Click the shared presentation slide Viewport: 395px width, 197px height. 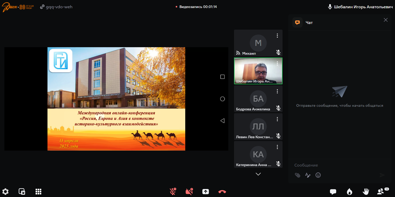116,99
